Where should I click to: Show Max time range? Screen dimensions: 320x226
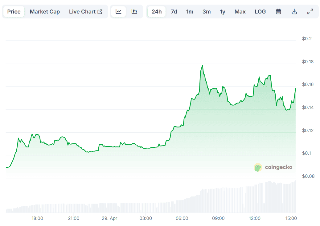tap(240, 12)
